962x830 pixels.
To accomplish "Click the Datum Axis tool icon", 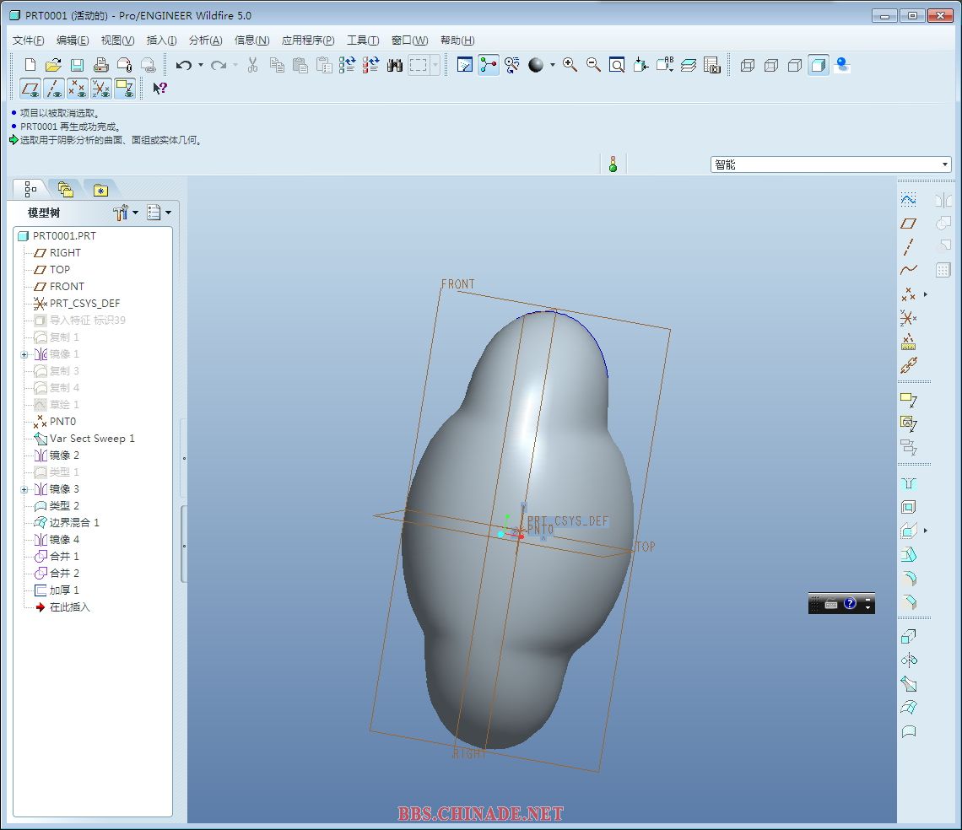I will point(909,247).
